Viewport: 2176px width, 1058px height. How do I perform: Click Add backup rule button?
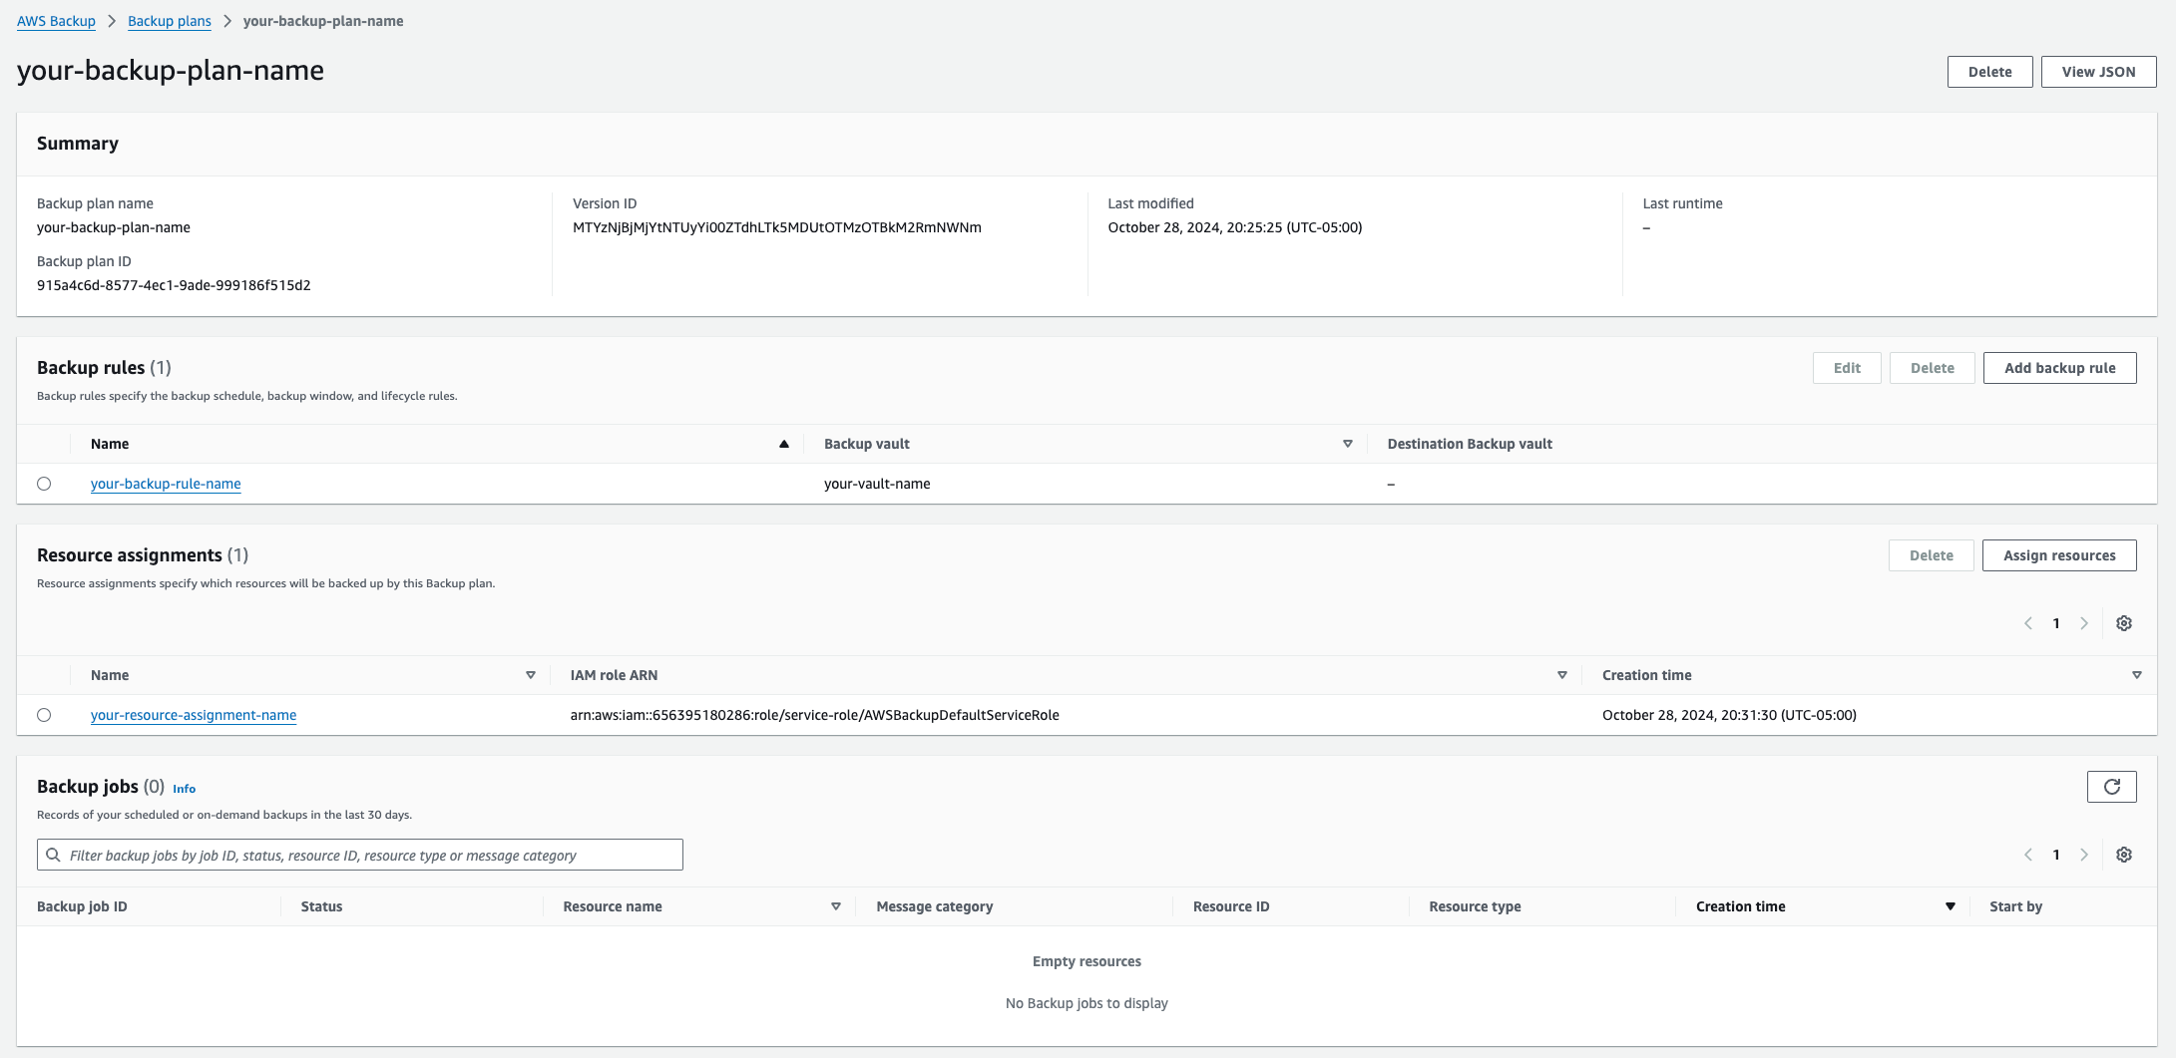[x=2060, y=368]
